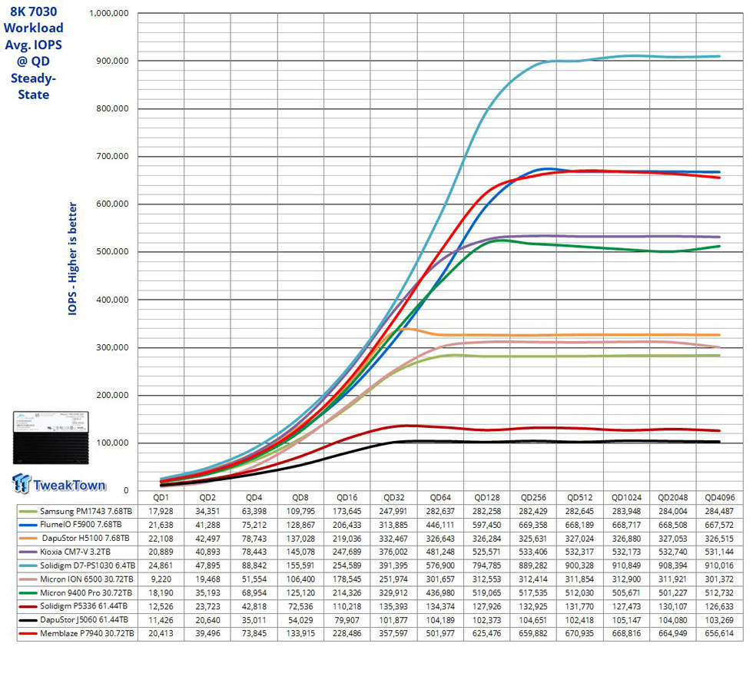
Task: Click the cell value 519,065
Action: coord(487,593)
